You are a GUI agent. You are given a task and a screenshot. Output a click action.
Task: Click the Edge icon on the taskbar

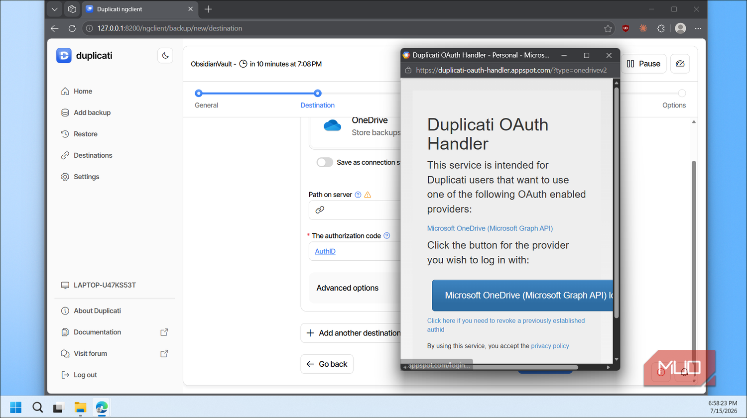[x=102, y=408]
